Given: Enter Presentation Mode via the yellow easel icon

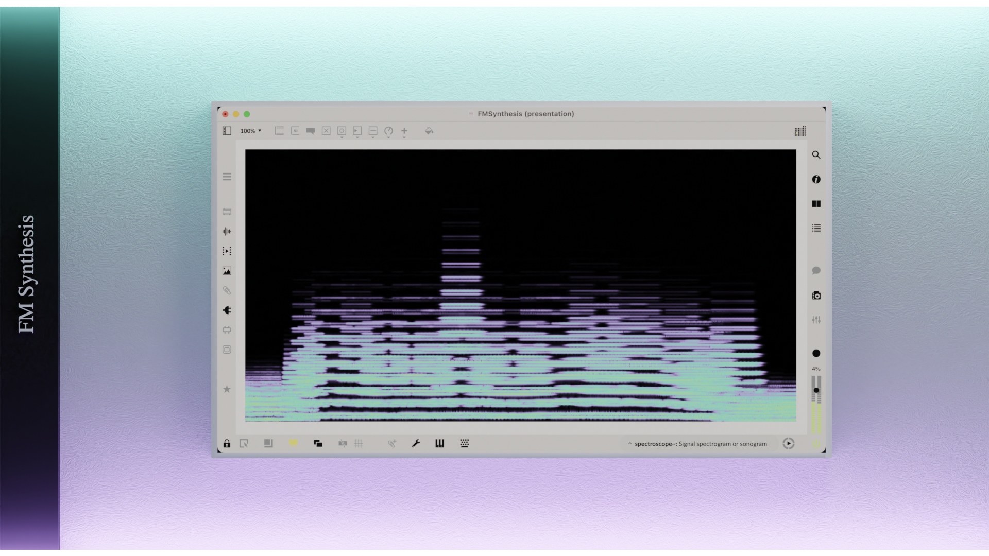Looking at the screenshot, I should [x=294, y=443].
